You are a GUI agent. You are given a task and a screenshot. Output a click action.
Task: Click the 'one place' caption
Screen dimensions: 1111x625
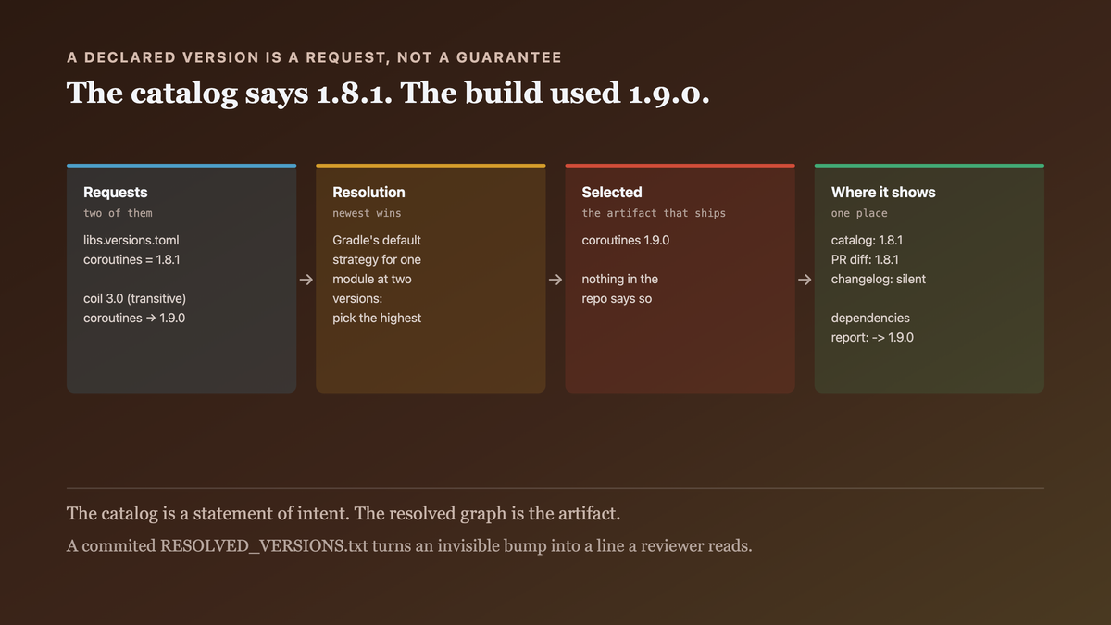(x=859, y=213)
